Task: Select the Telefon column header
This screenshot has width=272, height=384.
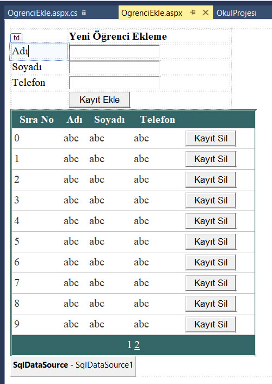Action: coord(158,120)
